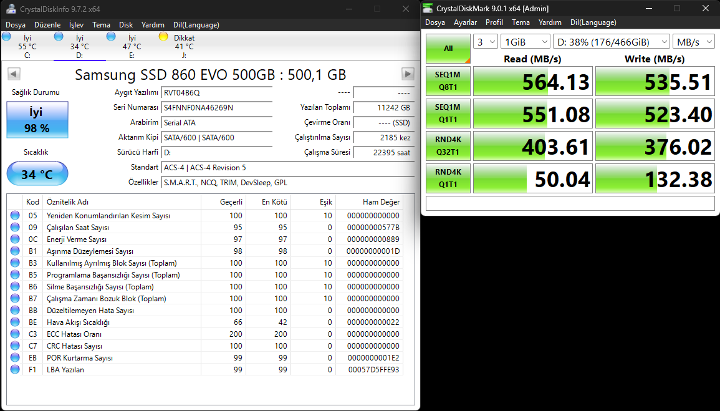Click status icon of attribute 09 row
The width and height of the screenshot is (720, 411).
[x=15, y=227]
